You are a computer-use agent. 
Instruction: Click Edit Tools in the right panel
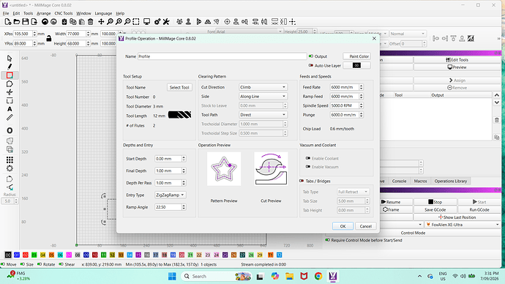tap(457, 60)
